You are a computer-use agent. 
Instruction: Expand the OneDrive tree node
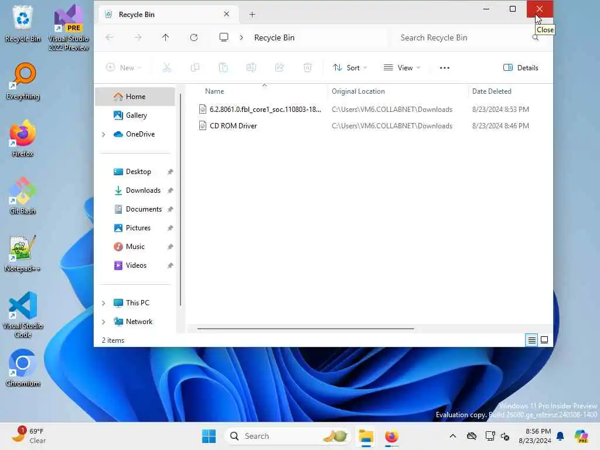tap(103, 134)
